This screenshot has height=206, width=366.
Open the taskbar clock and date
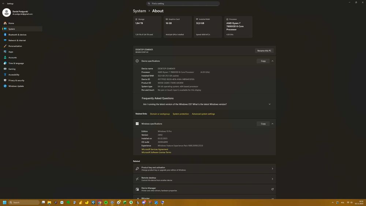[360, 202]
